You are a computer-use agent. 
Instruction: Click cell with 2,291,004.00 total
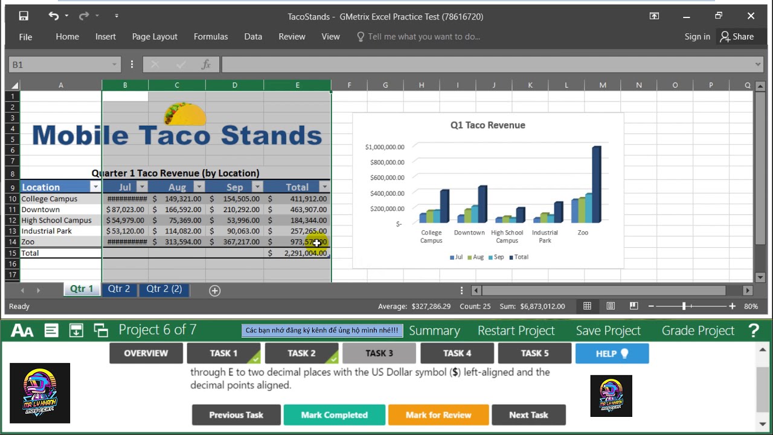297,253
